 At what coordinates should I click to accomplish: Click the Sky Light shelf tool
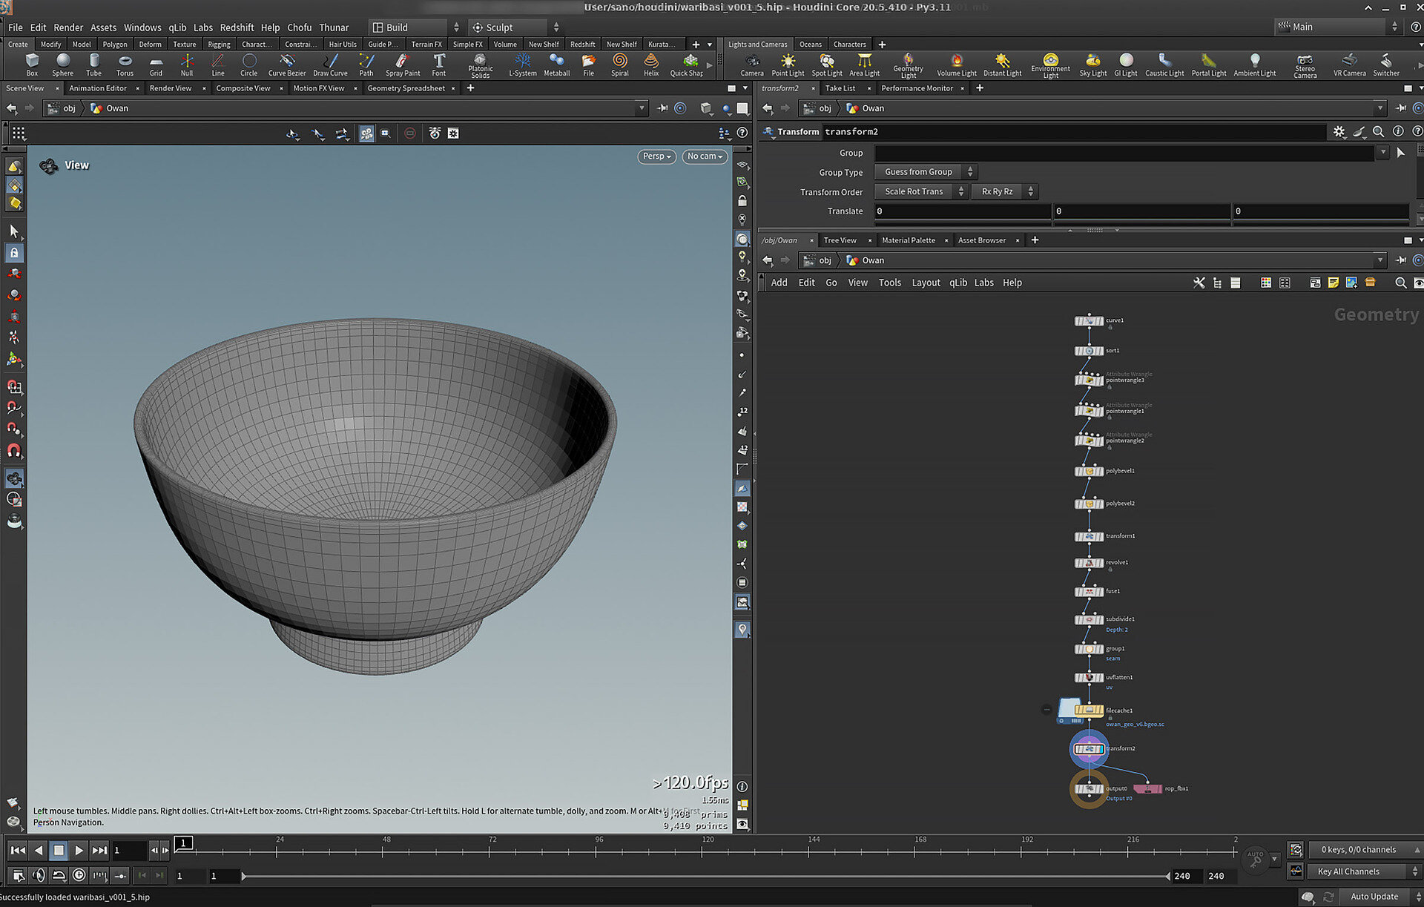(x=1092, y=64)
